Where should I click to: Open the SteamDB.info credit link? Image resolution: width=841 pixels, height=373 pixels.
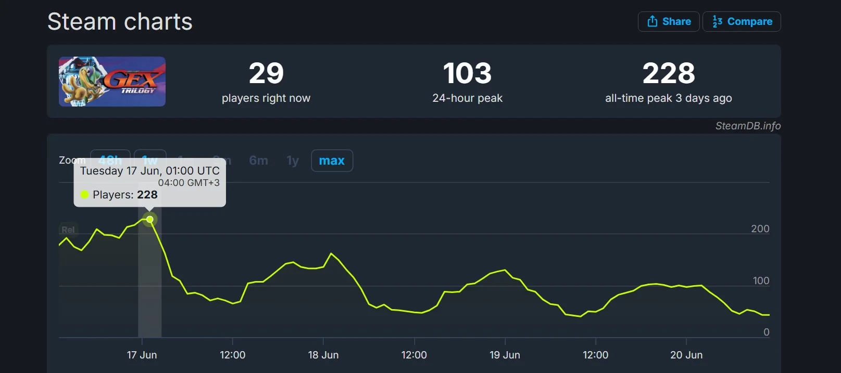tap(747, 126)
